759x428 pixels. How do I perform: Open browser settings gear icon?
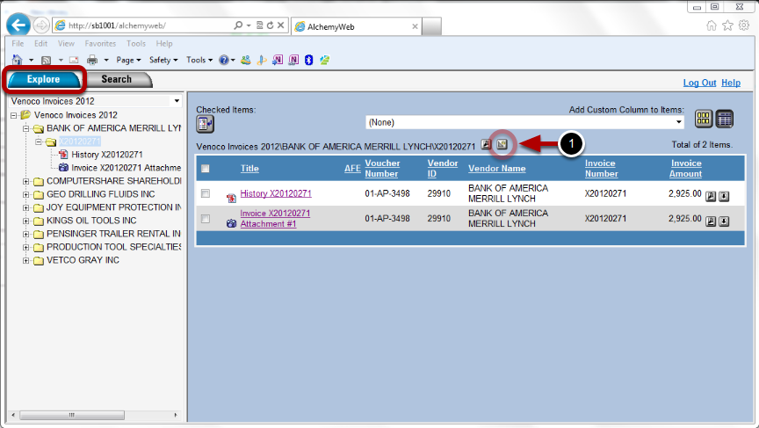(744, 25)
